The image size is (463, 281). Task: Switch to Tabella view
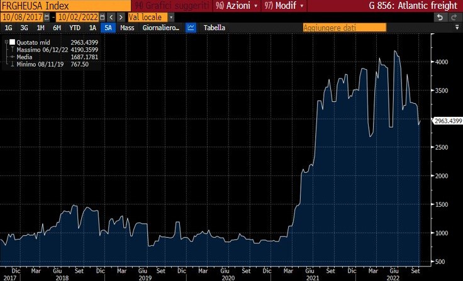[215, 28]
